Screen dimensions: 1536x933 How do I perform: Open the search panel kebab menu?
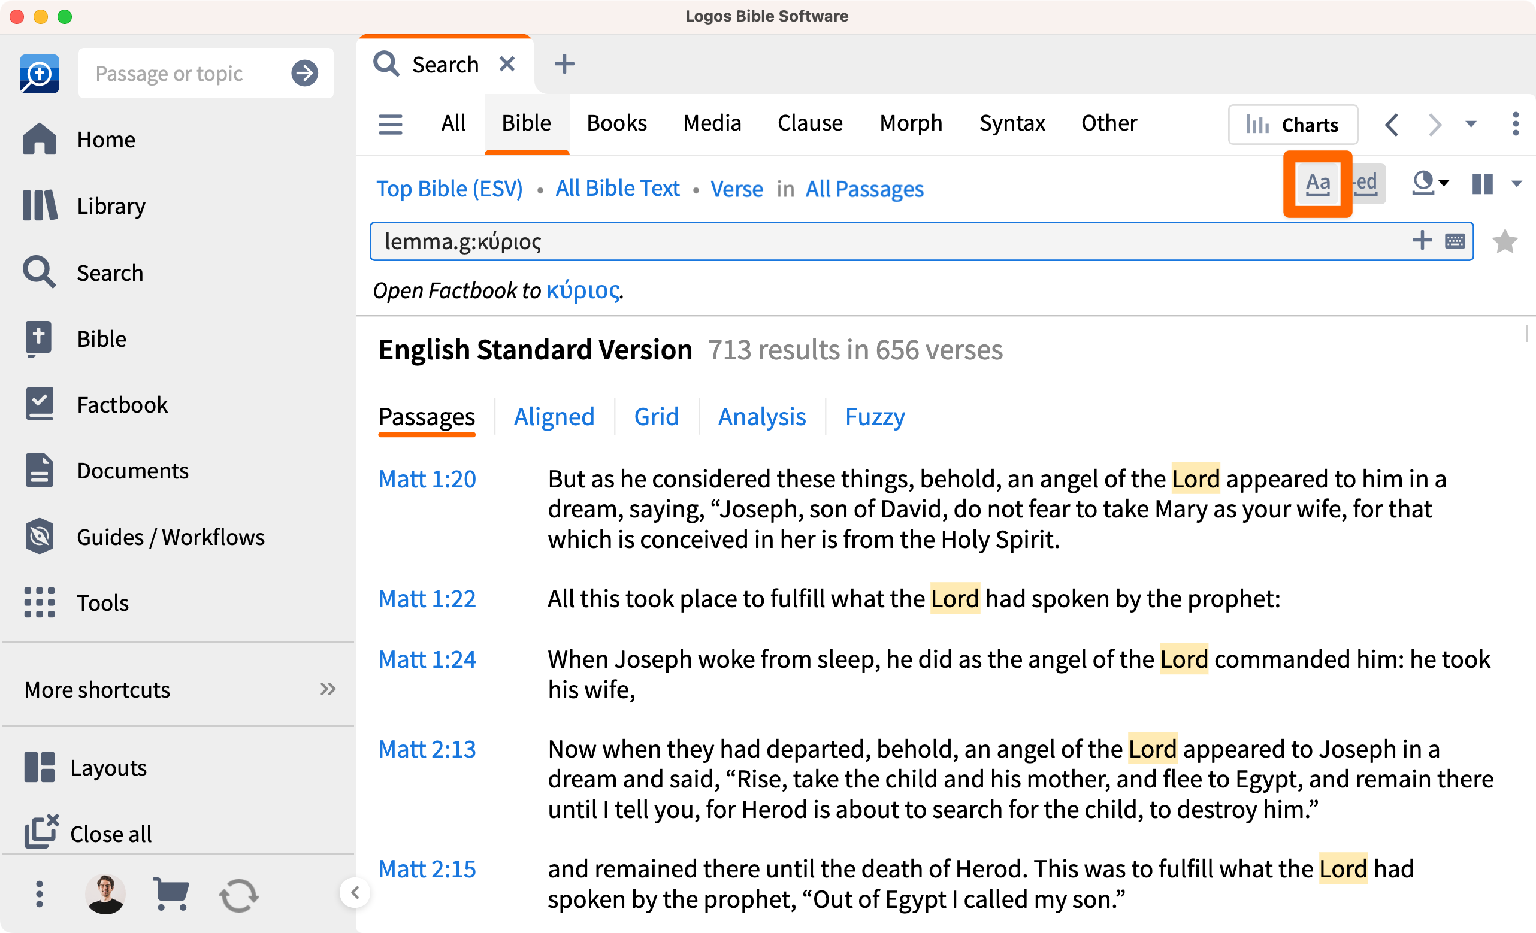pos(1516,124)
